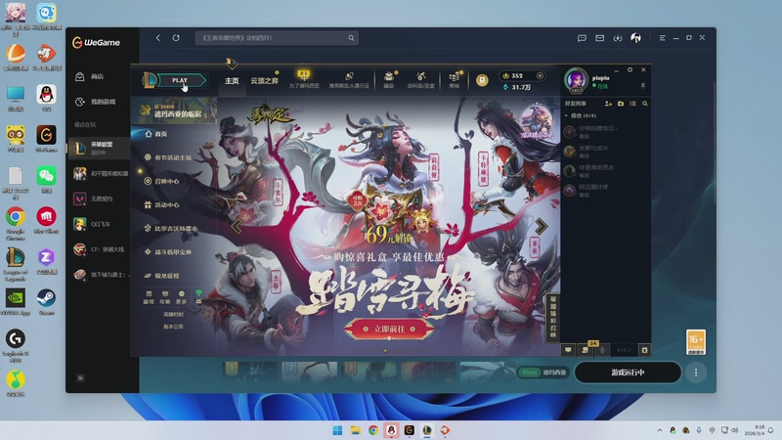
Task: Open 我的游戏 in WeGame sidebar
Action: coord(97,102)
